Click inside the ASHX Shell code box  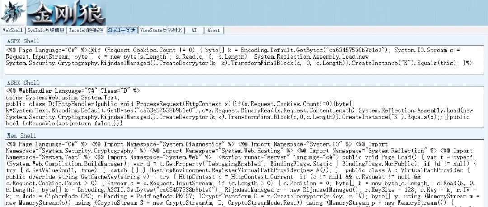[x=244, y=107]
